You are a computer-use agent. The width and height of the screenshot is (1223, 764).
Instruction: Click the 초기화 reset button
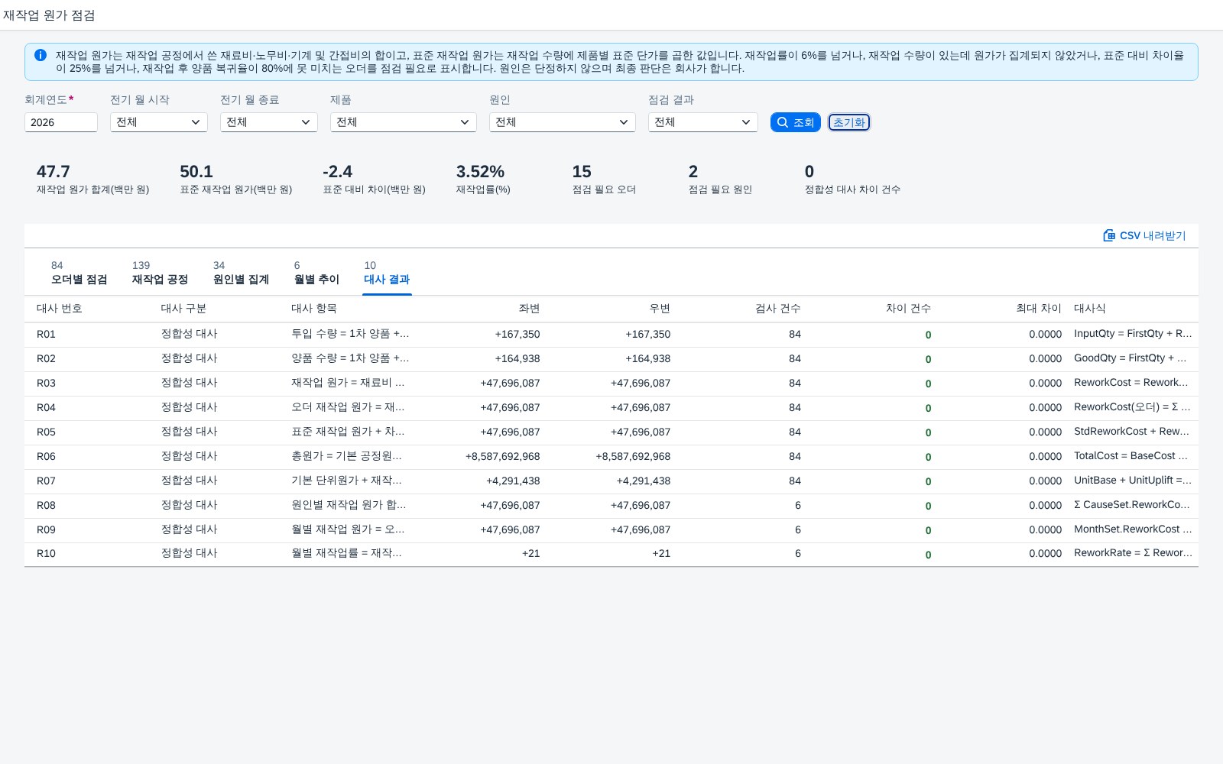click(849, 122)
